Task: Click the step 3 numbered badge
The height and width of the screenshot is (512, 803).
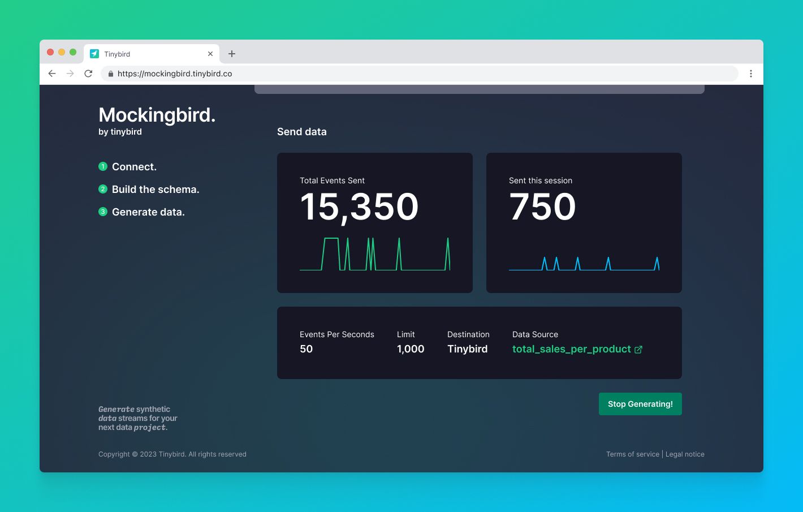Action: point(103,212)
